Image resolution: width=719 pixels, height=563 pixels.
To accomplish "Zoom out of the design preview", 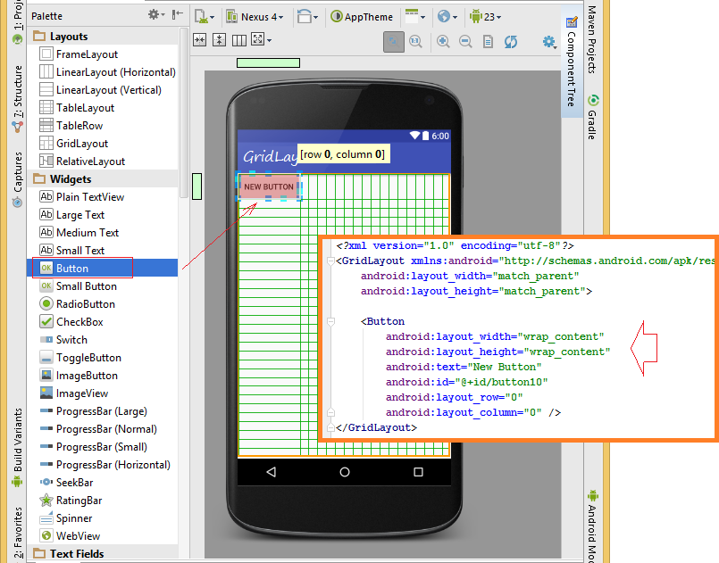I will click(x=465, y=39).
